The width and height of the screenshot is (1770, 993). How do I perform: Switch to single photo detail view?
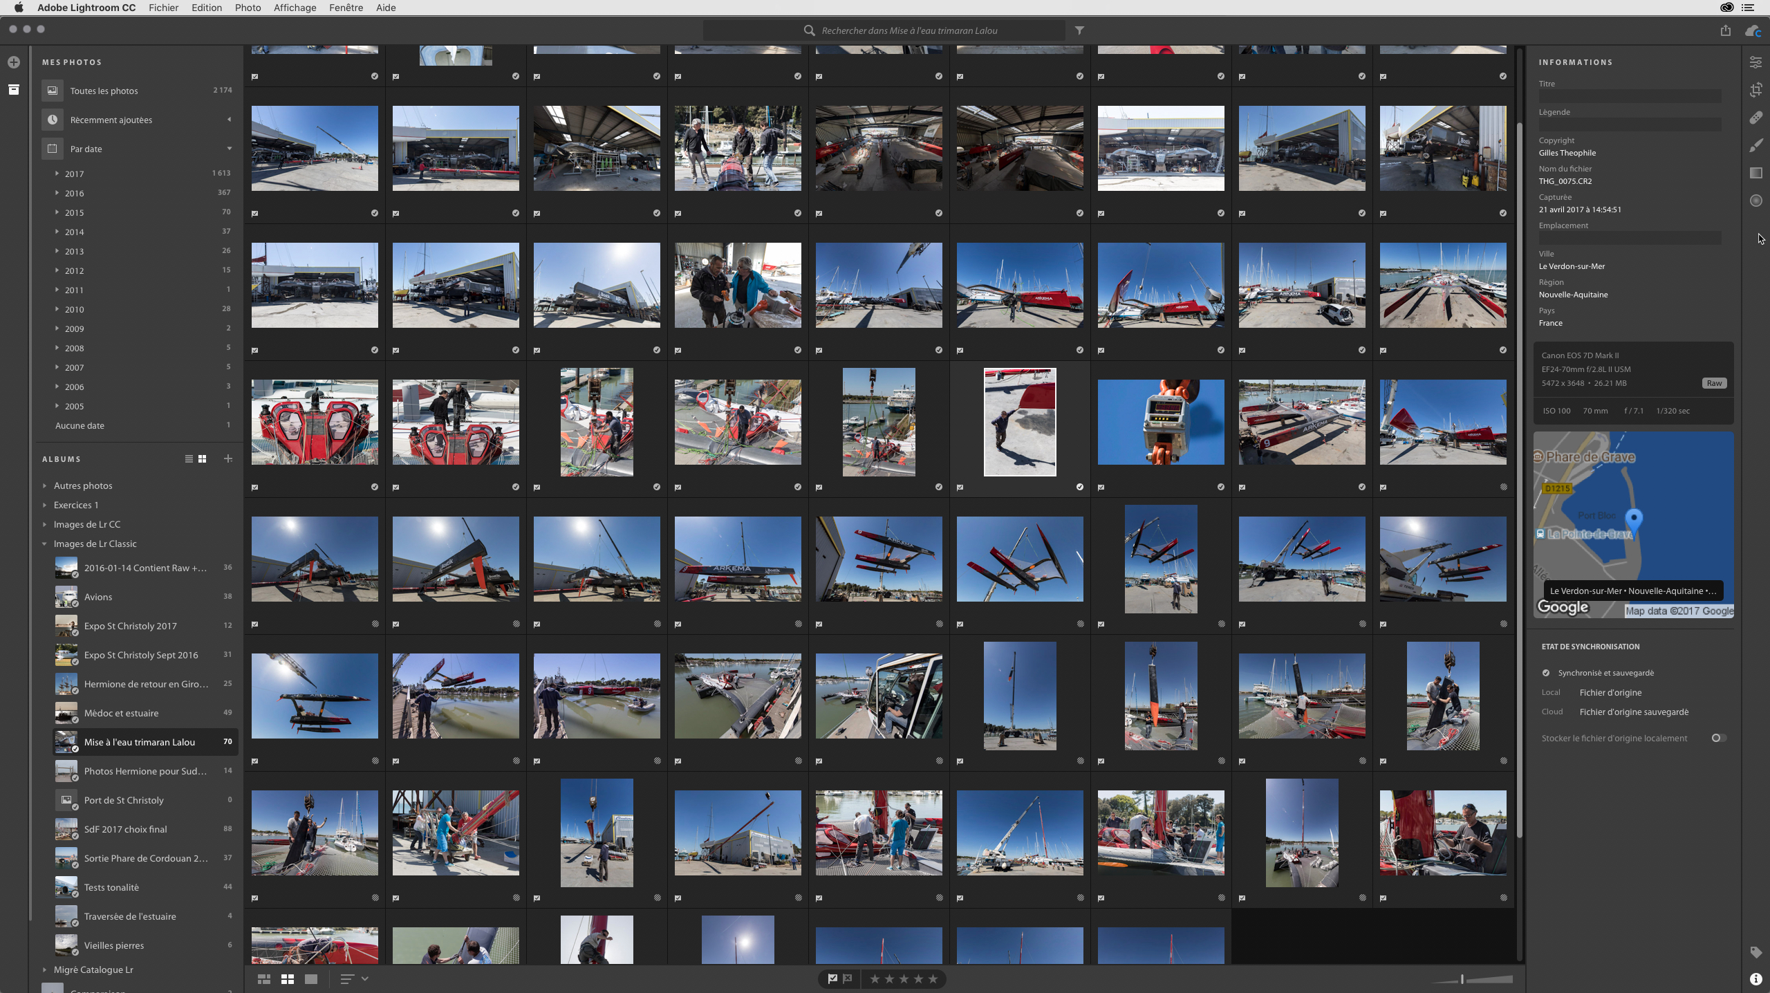311,979
